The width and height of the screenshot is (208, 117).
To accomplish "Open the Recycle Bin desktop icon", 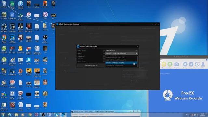I will (4, 4).
